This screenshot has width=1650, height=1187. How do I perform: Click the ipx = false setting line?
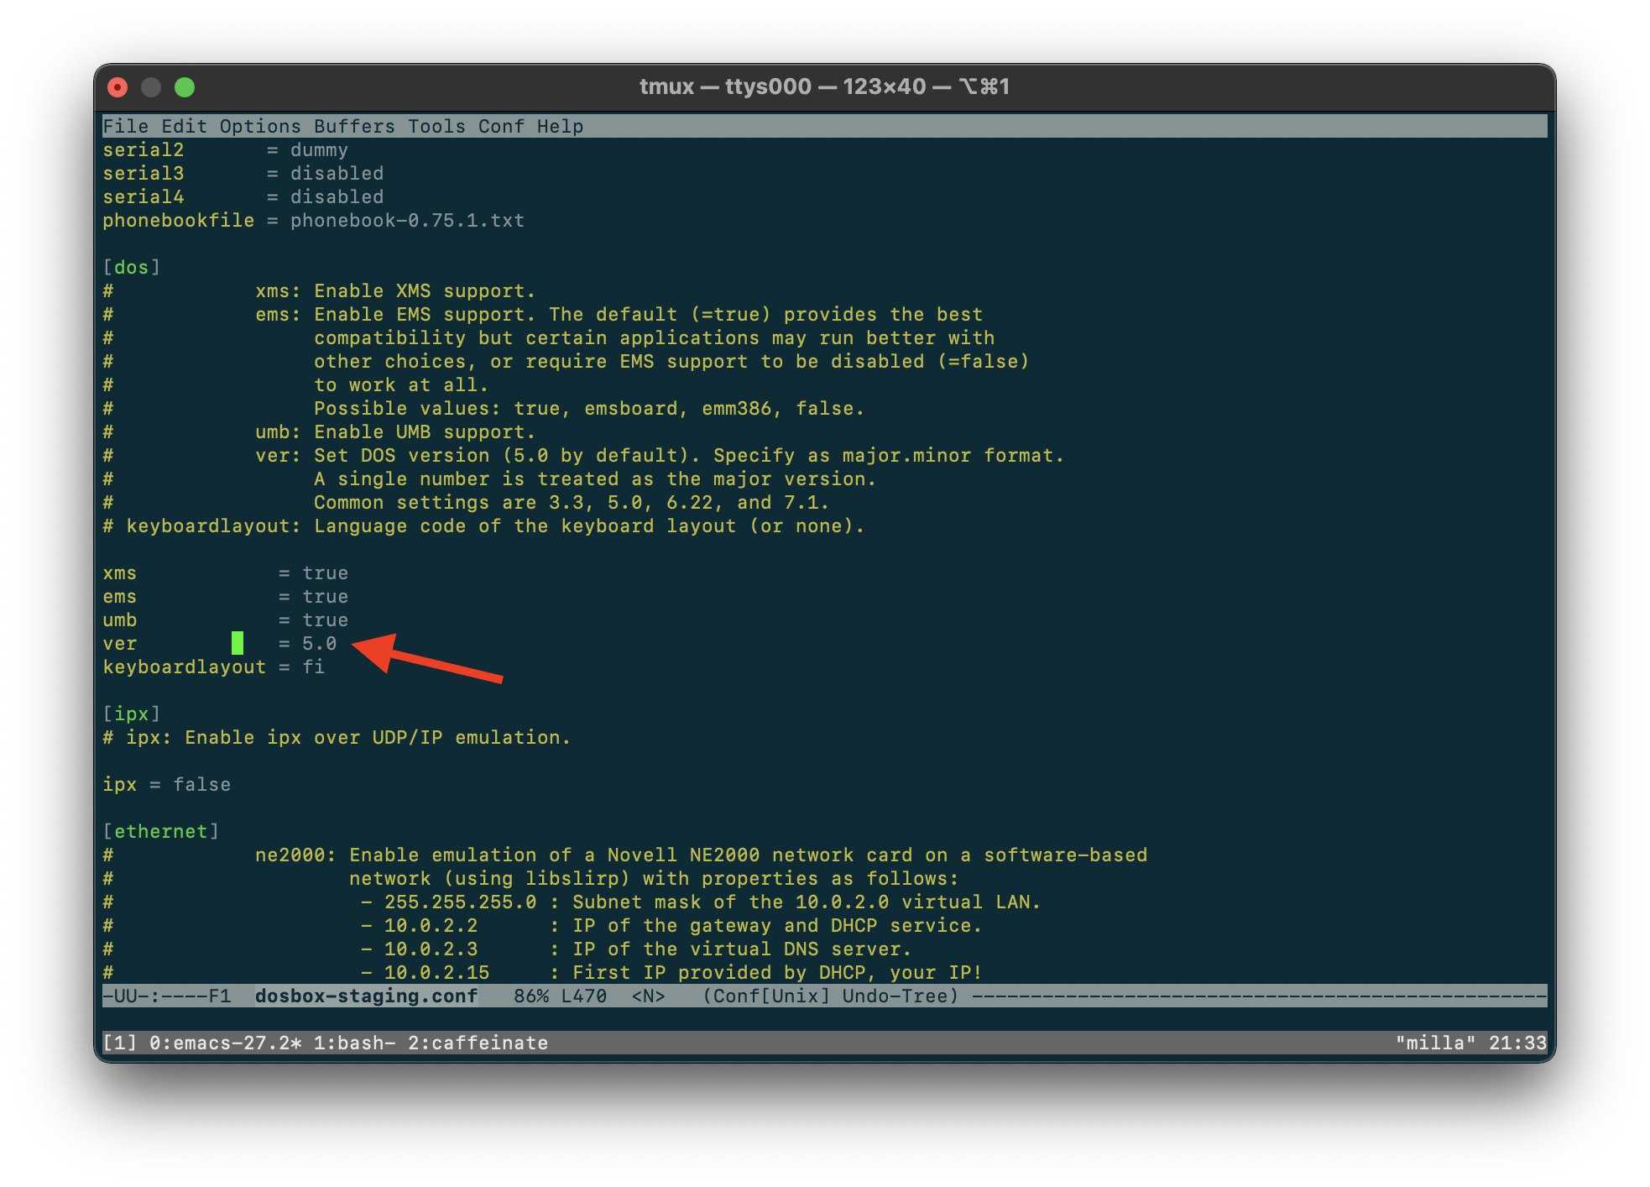click(166, 784)
